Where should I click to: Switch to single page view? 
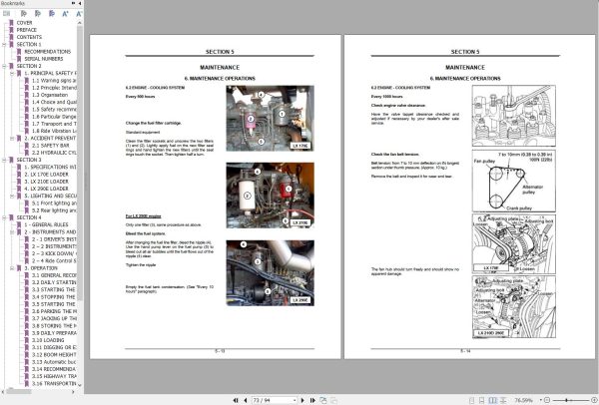tap(472, 400)
